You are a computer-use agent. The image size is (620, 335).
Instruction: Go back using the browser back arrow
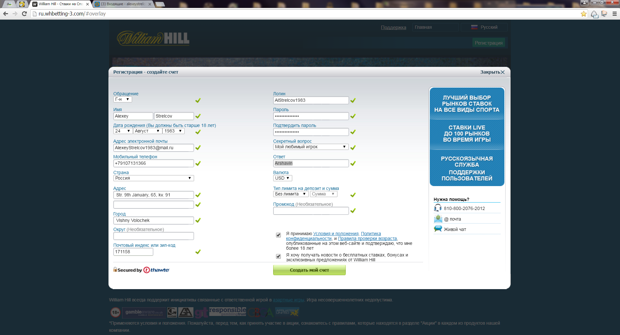point(5,14)
